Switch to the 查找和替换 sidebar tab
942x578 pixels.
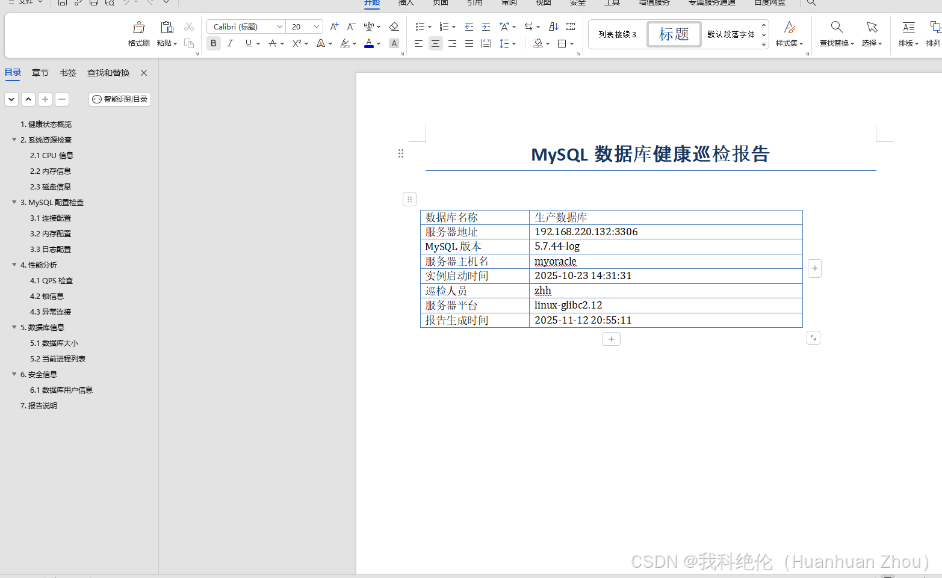point(108,73)
